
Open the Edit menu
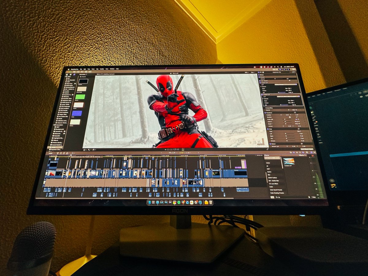coord(85,69)
